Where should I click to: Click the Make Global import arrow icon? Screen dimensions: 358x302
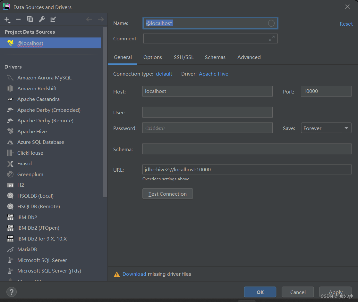coord(53,19)
